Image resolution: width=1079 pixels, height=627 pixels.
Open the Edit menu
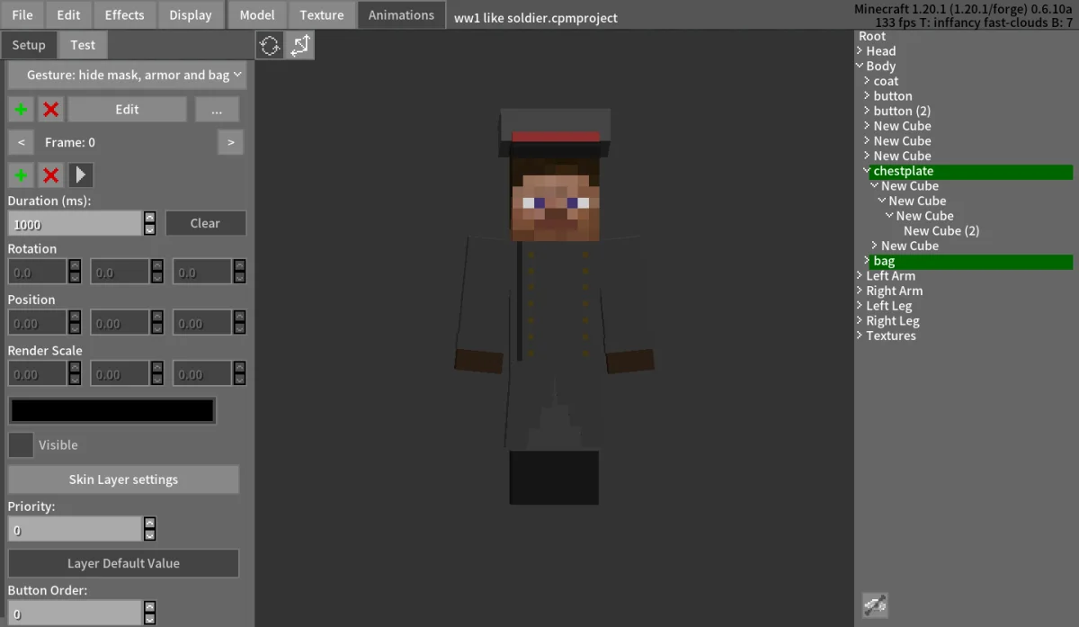[x=68, y=15]
